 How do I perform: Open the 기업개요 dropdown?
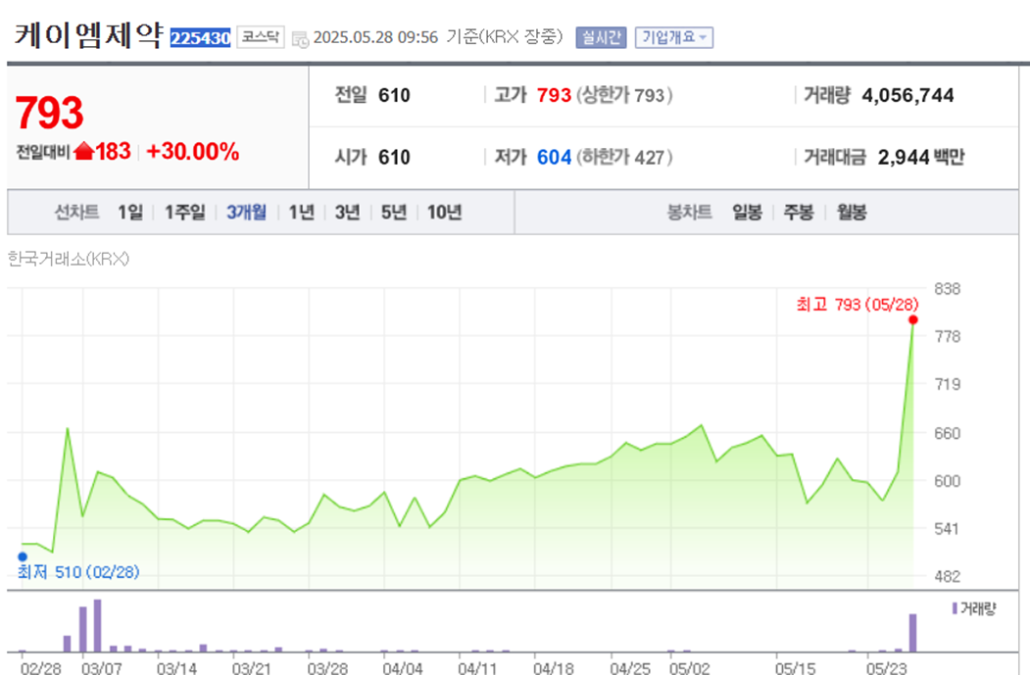click(674, 37)
